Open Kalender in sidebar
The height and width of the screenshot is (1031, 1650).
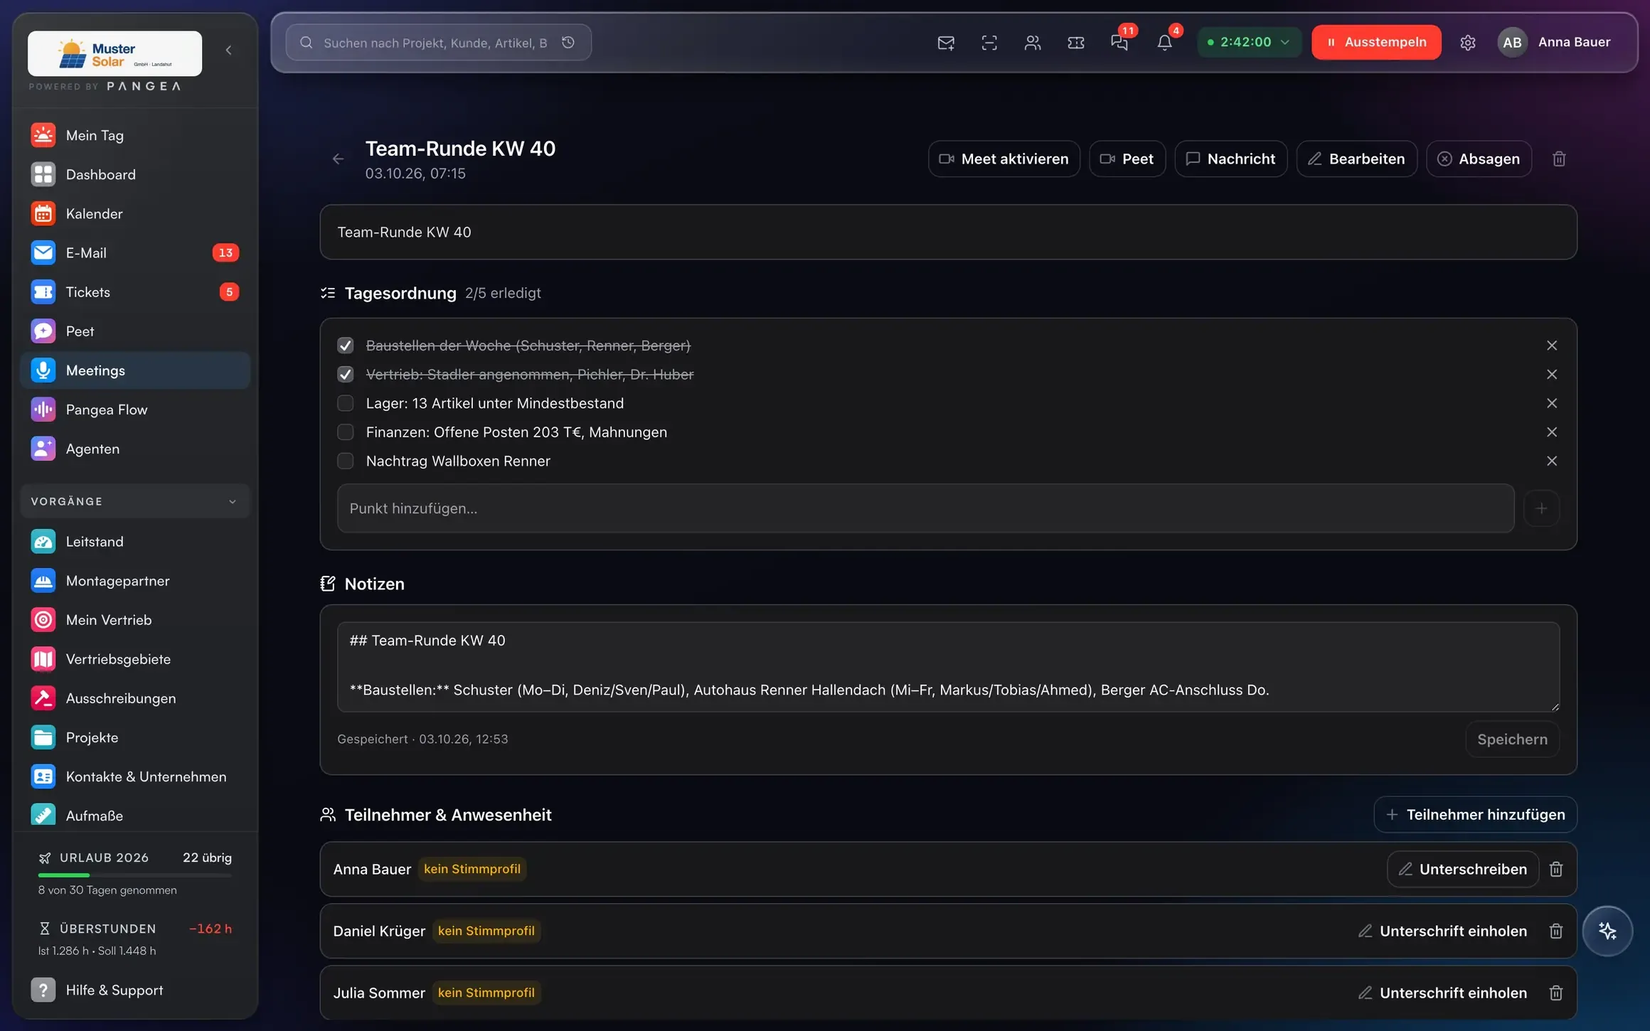pyautogui.click(x=135, y=213)
